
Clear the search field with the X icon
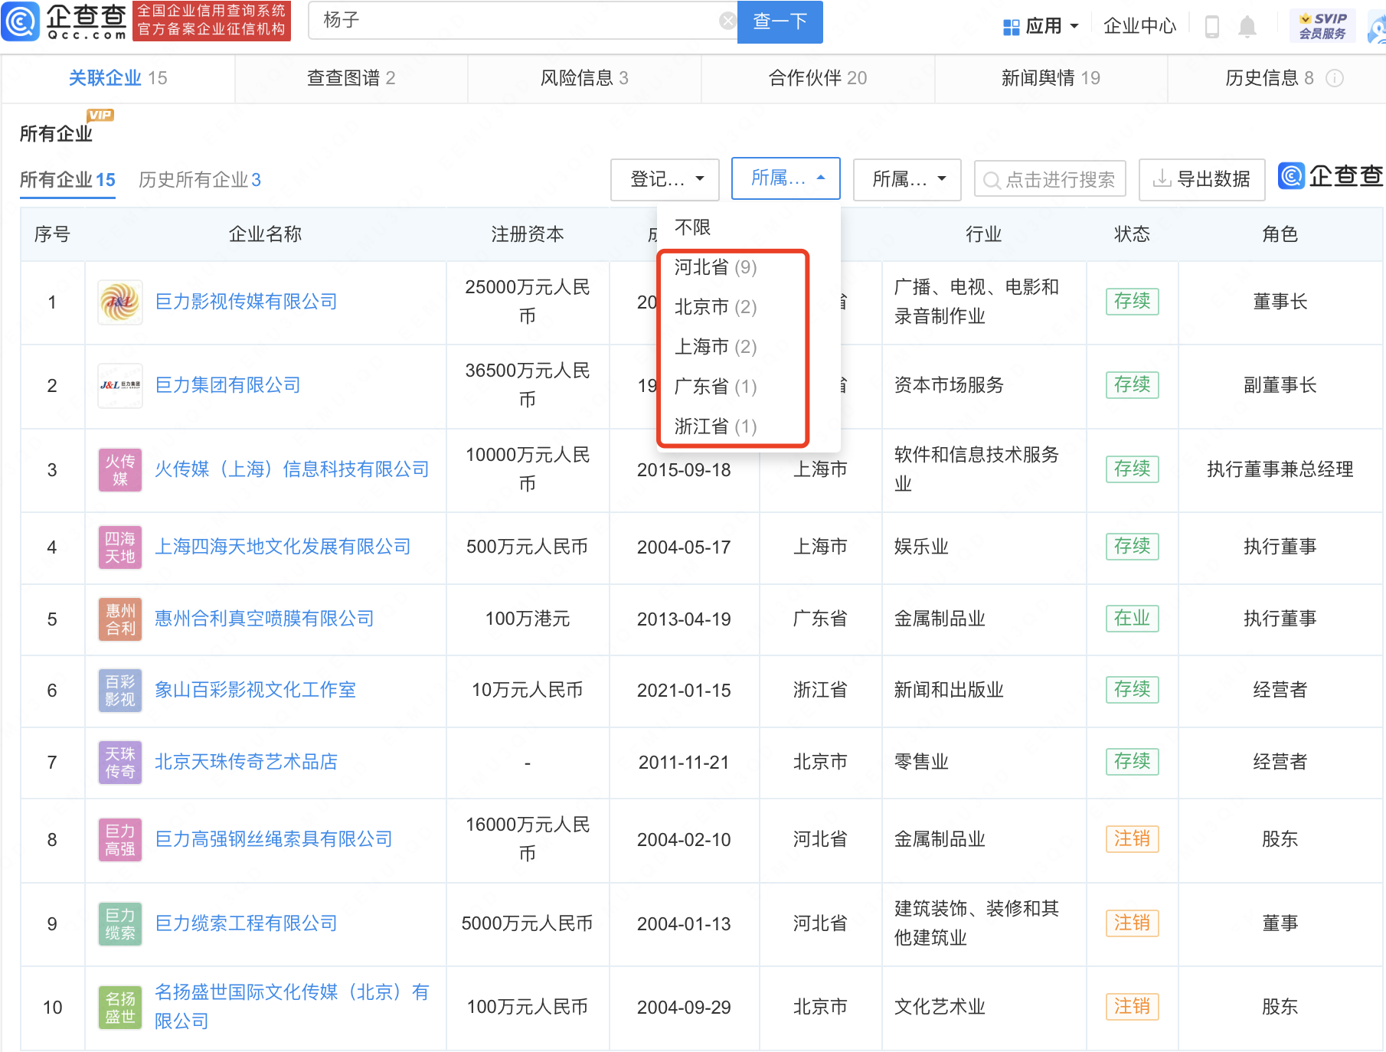tap(727, 21)
